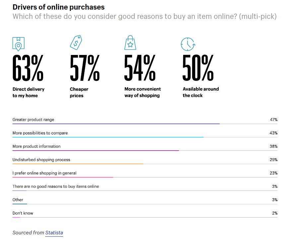Click the around-the-clock clock icon
The image size is (291, 241).
(x=188, y=44)
